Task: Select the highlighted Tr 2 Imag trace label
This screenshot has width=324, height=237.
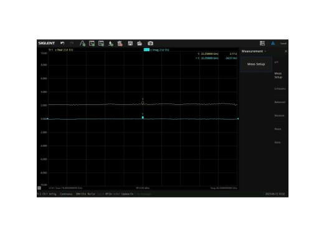Action: coord(156,50)
